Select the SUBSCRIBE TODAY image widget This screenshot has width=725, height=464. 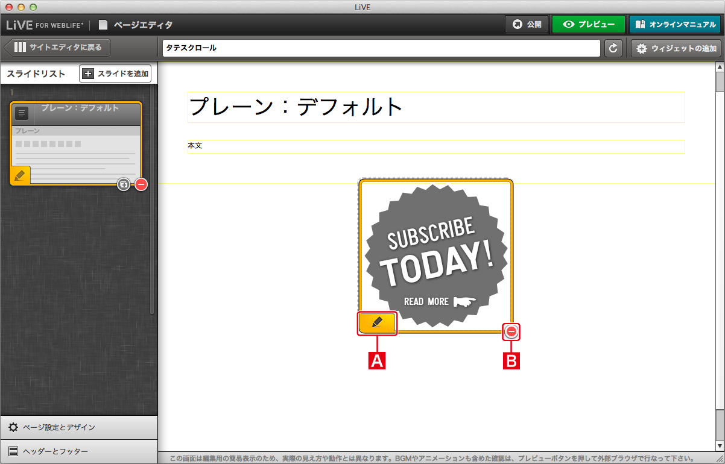pyautogui.click(x=435, y=256)
